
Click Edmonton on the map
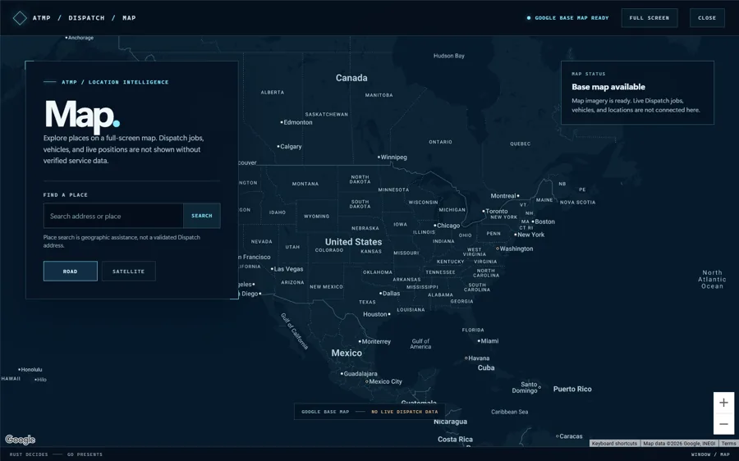coord(296,122)
